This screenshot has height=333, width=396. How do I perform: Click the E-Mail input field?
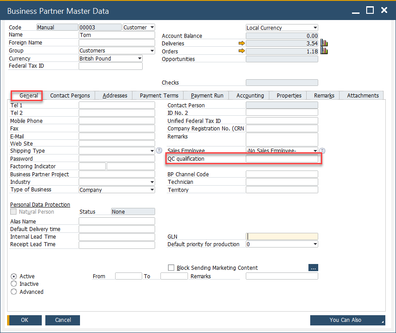coord(116,136)
